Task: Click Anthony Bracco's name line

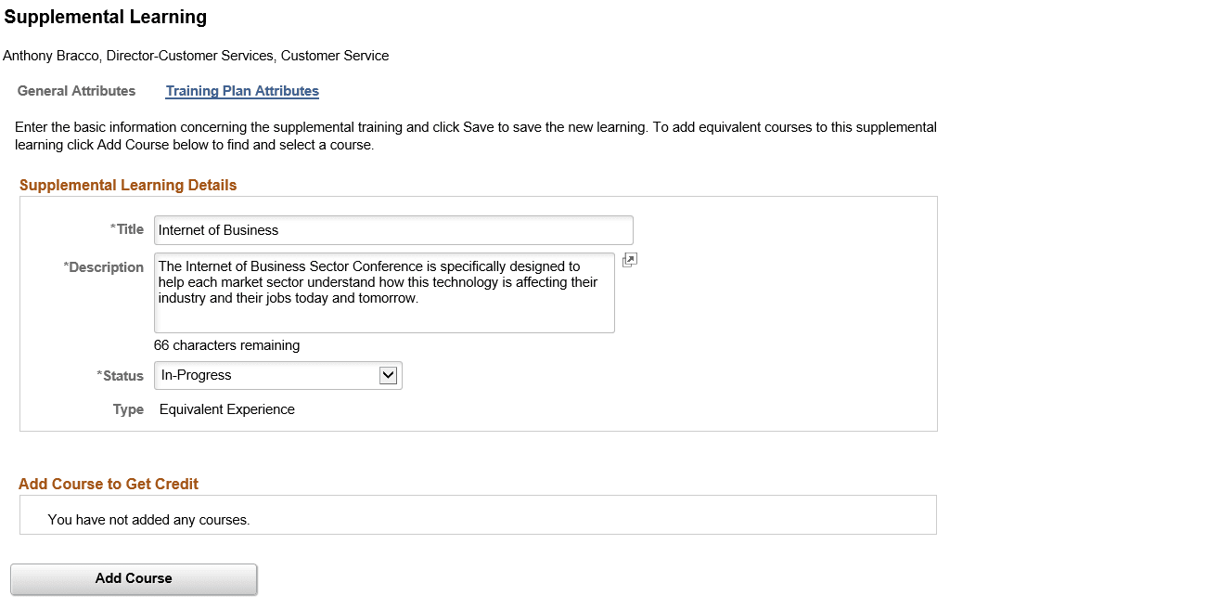Action: click(x=196, y=56)
